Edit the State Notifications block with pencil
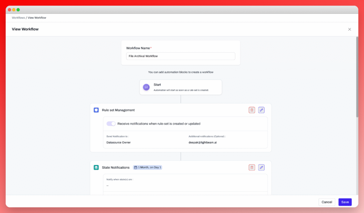364x213 pixels. (x=261, y=167)
